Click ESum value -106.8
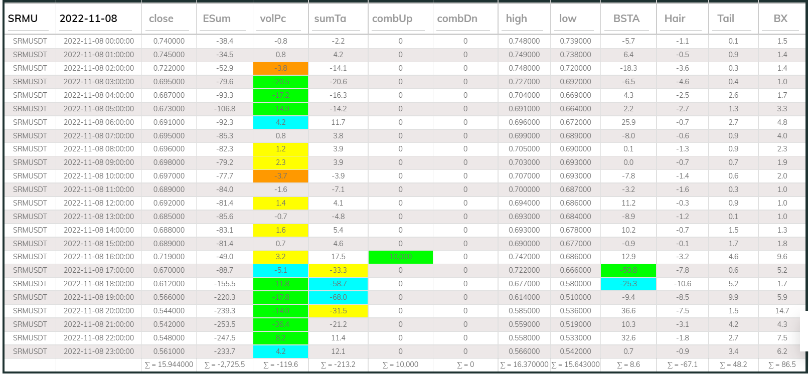The height and width of the screenshot is (375, 809). pyautogui.click(x=225, y=109)
